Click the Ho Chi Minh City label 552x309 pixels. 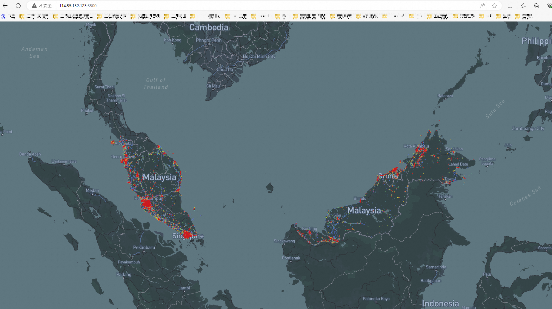point(259,56)
